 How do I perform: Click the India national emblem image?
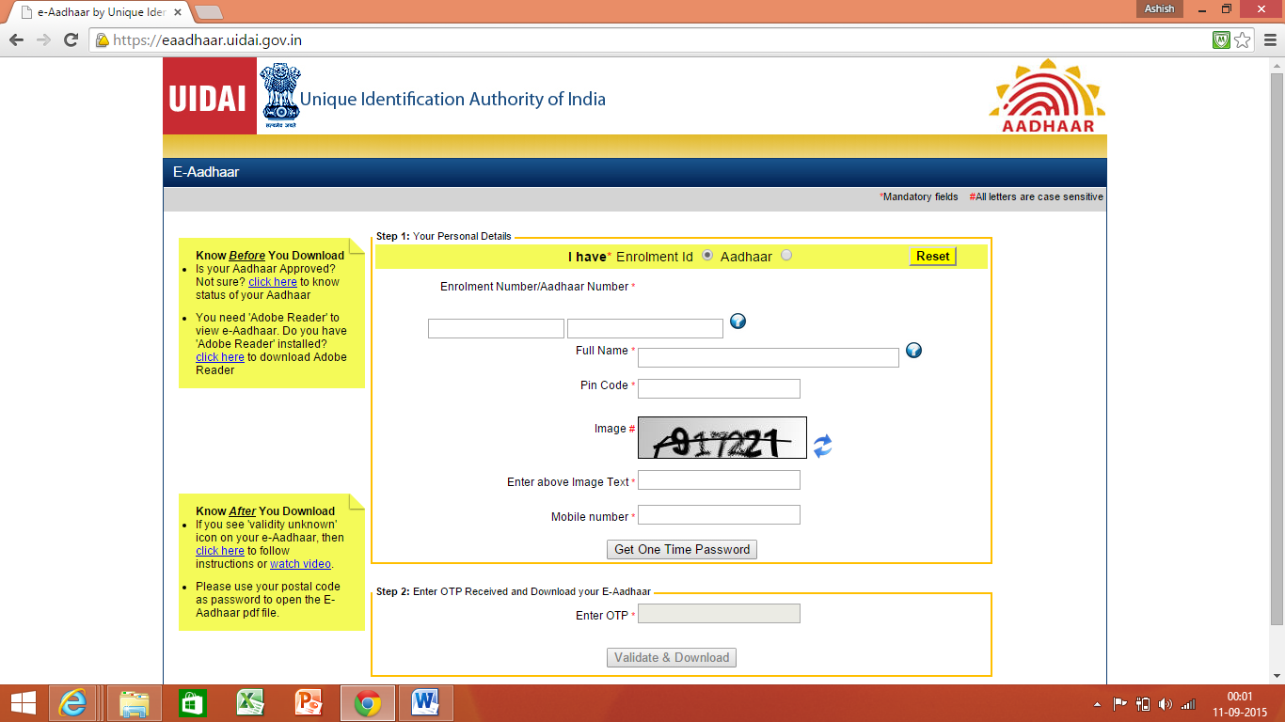click(279, 96)
